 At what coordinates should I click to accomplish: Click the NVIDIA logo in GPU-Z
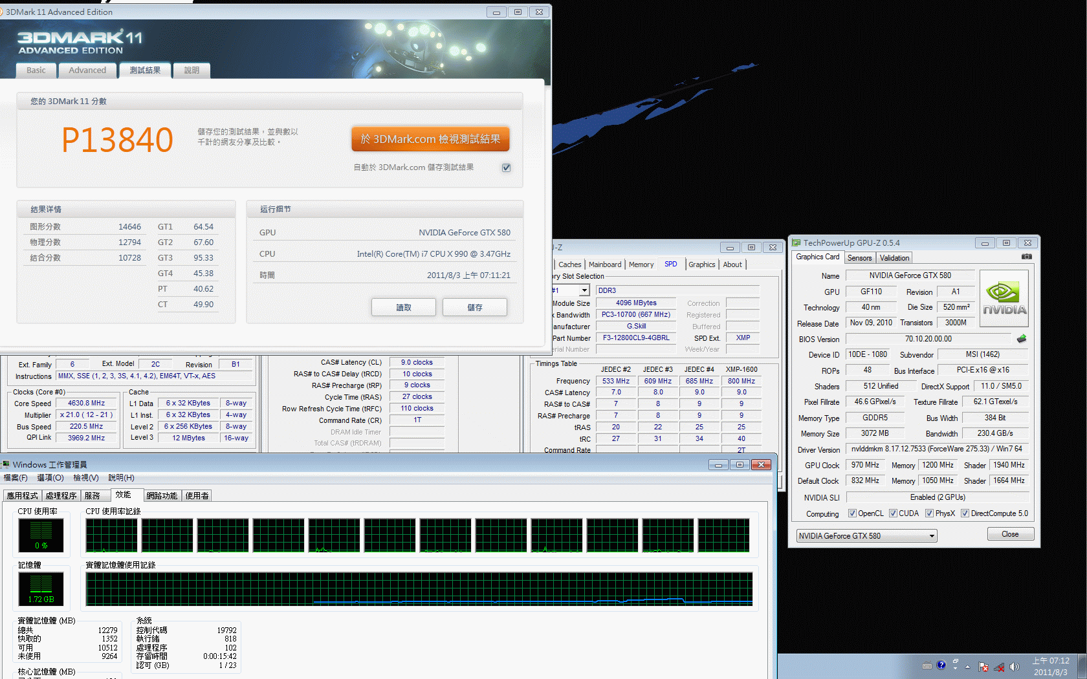pyautogui.click(x=1004, y=299)
